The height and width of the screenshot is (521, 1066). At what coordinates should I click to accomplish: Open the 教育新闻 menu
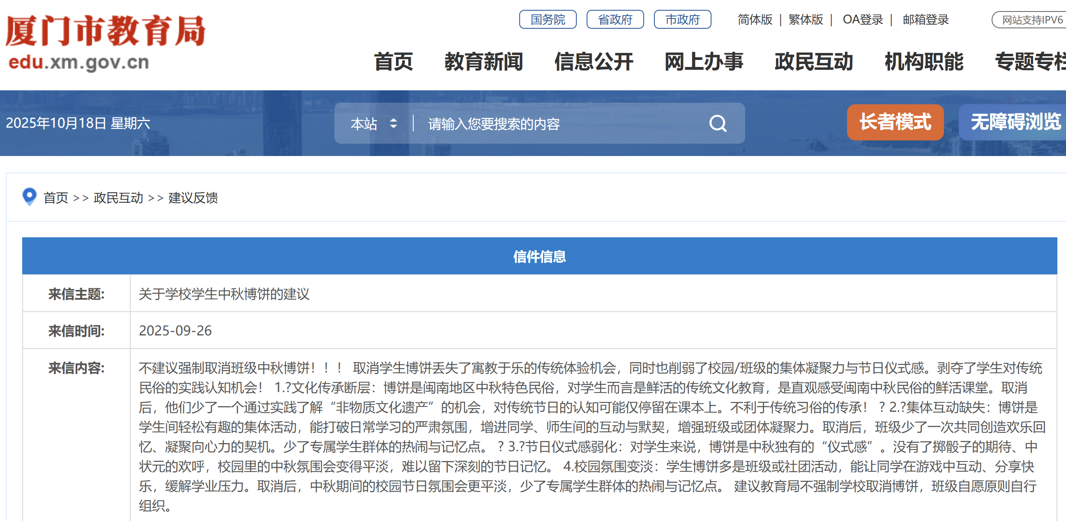(x=483, y=62)
